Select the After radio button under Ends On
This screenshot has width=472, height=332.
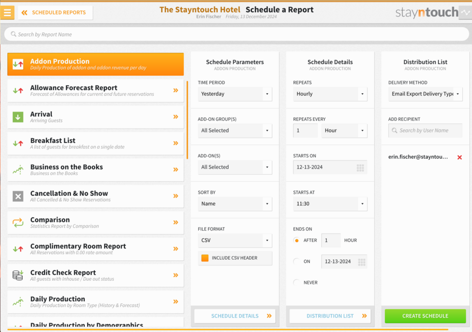coord(297,241)
